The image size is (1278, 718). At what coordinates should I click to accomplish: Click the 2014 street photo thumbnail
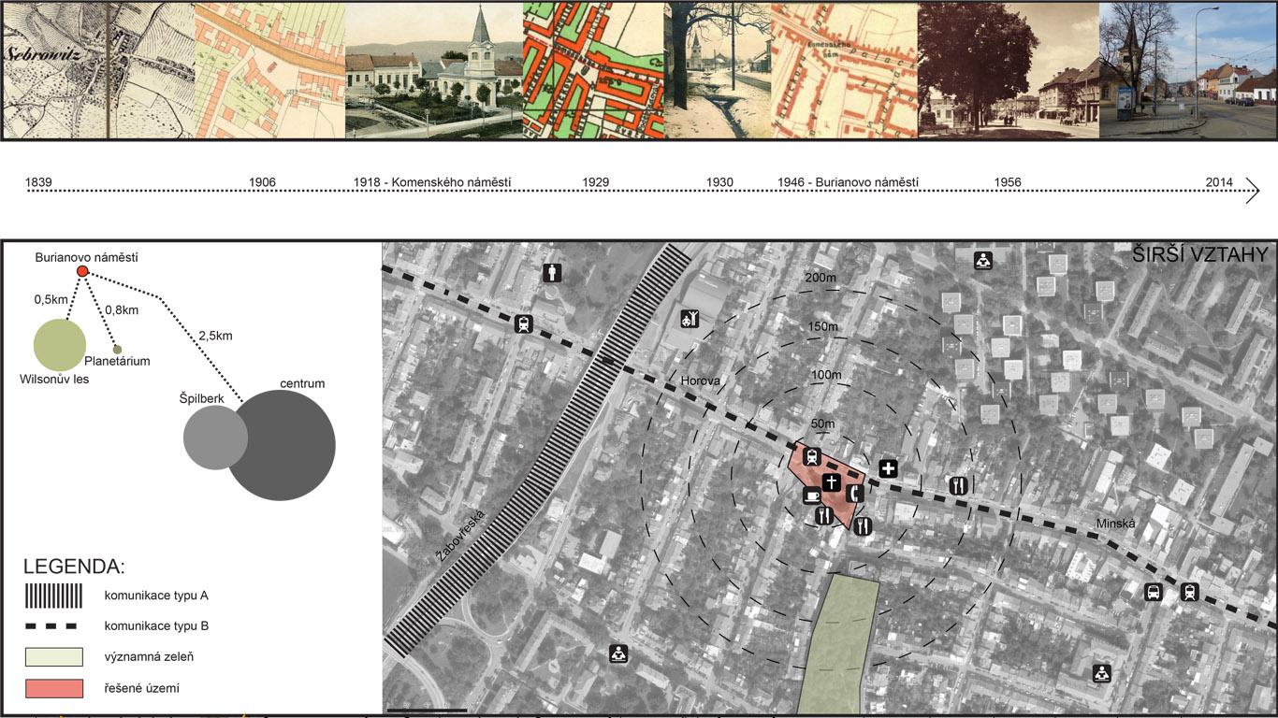pyautogui.click(x=1187, y=71)
